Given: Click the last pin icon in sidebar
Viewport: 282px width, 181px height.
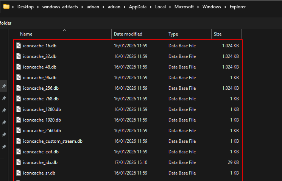Looking at the screenshot, I should (4, 147).
